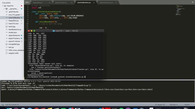Image resolution: width=195 pixels, height=109 pixels.
Task: Click the orangeBall.jpg image icon
Action: coord(7,44)
